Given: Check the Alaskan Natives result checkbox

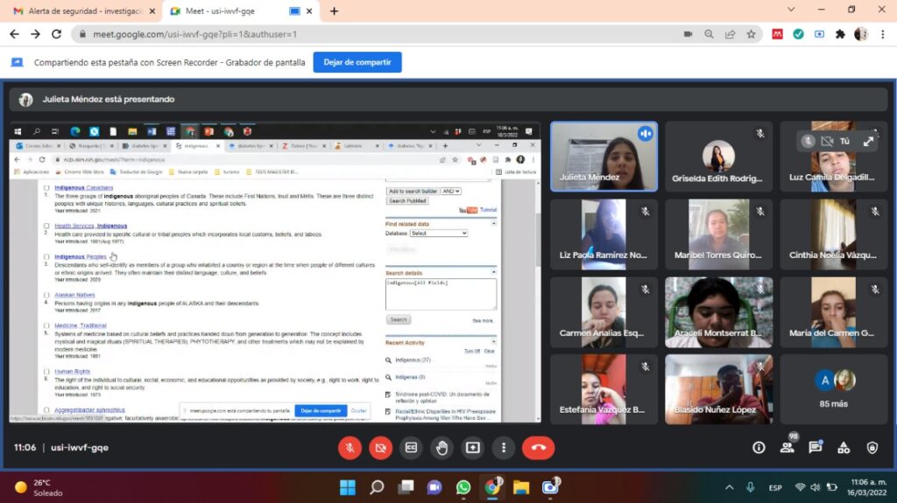Looking at the screenshot, I should [x=46, y=295].
